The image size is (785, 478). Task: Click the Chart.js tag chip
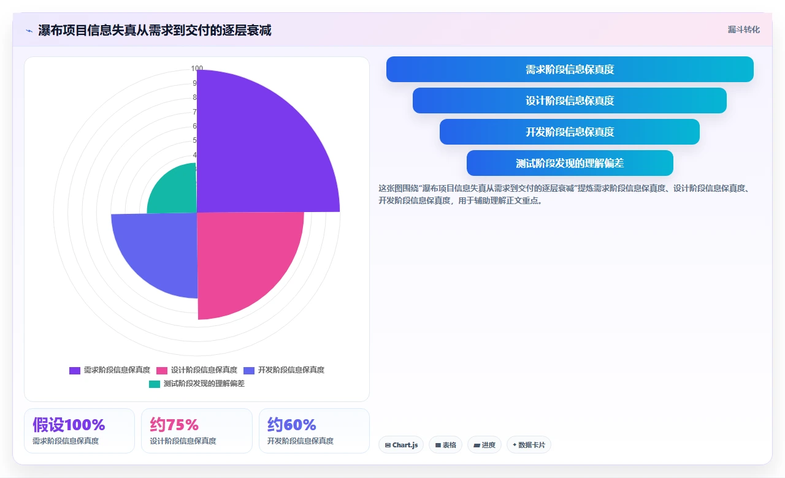click(401, 445)
